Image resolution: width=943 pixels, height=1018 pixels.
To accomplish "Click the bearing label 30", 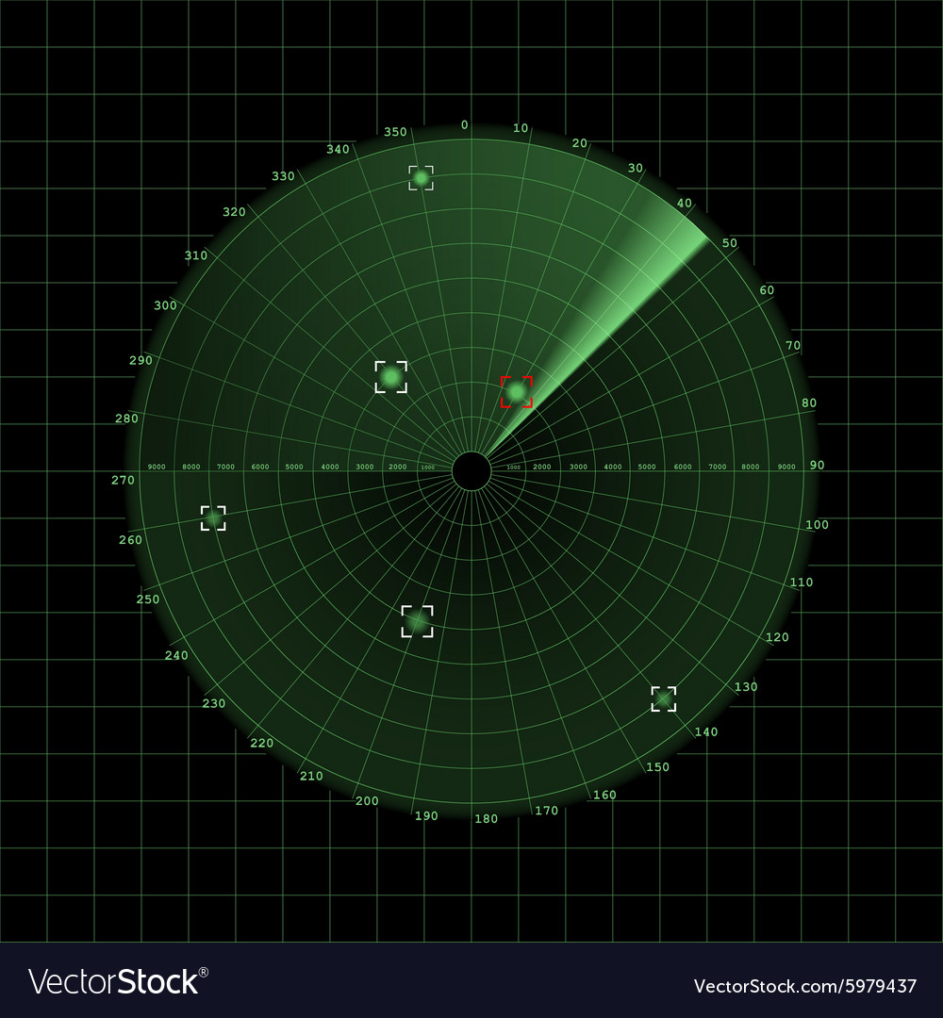I will [636, 168].
